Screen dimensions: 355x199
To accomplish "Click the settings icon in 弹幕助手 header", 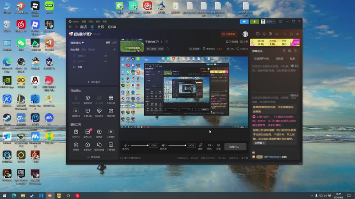I will [290, 51].
